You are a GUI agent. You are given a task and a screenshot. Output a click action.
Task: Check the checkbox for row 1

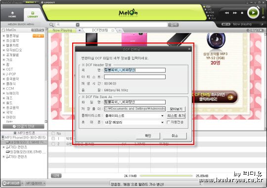(53, 139)
